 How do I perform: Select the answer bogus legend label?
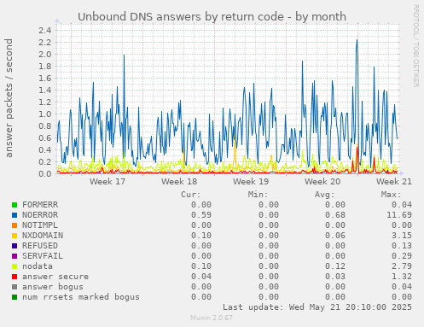tap(53, 287)
